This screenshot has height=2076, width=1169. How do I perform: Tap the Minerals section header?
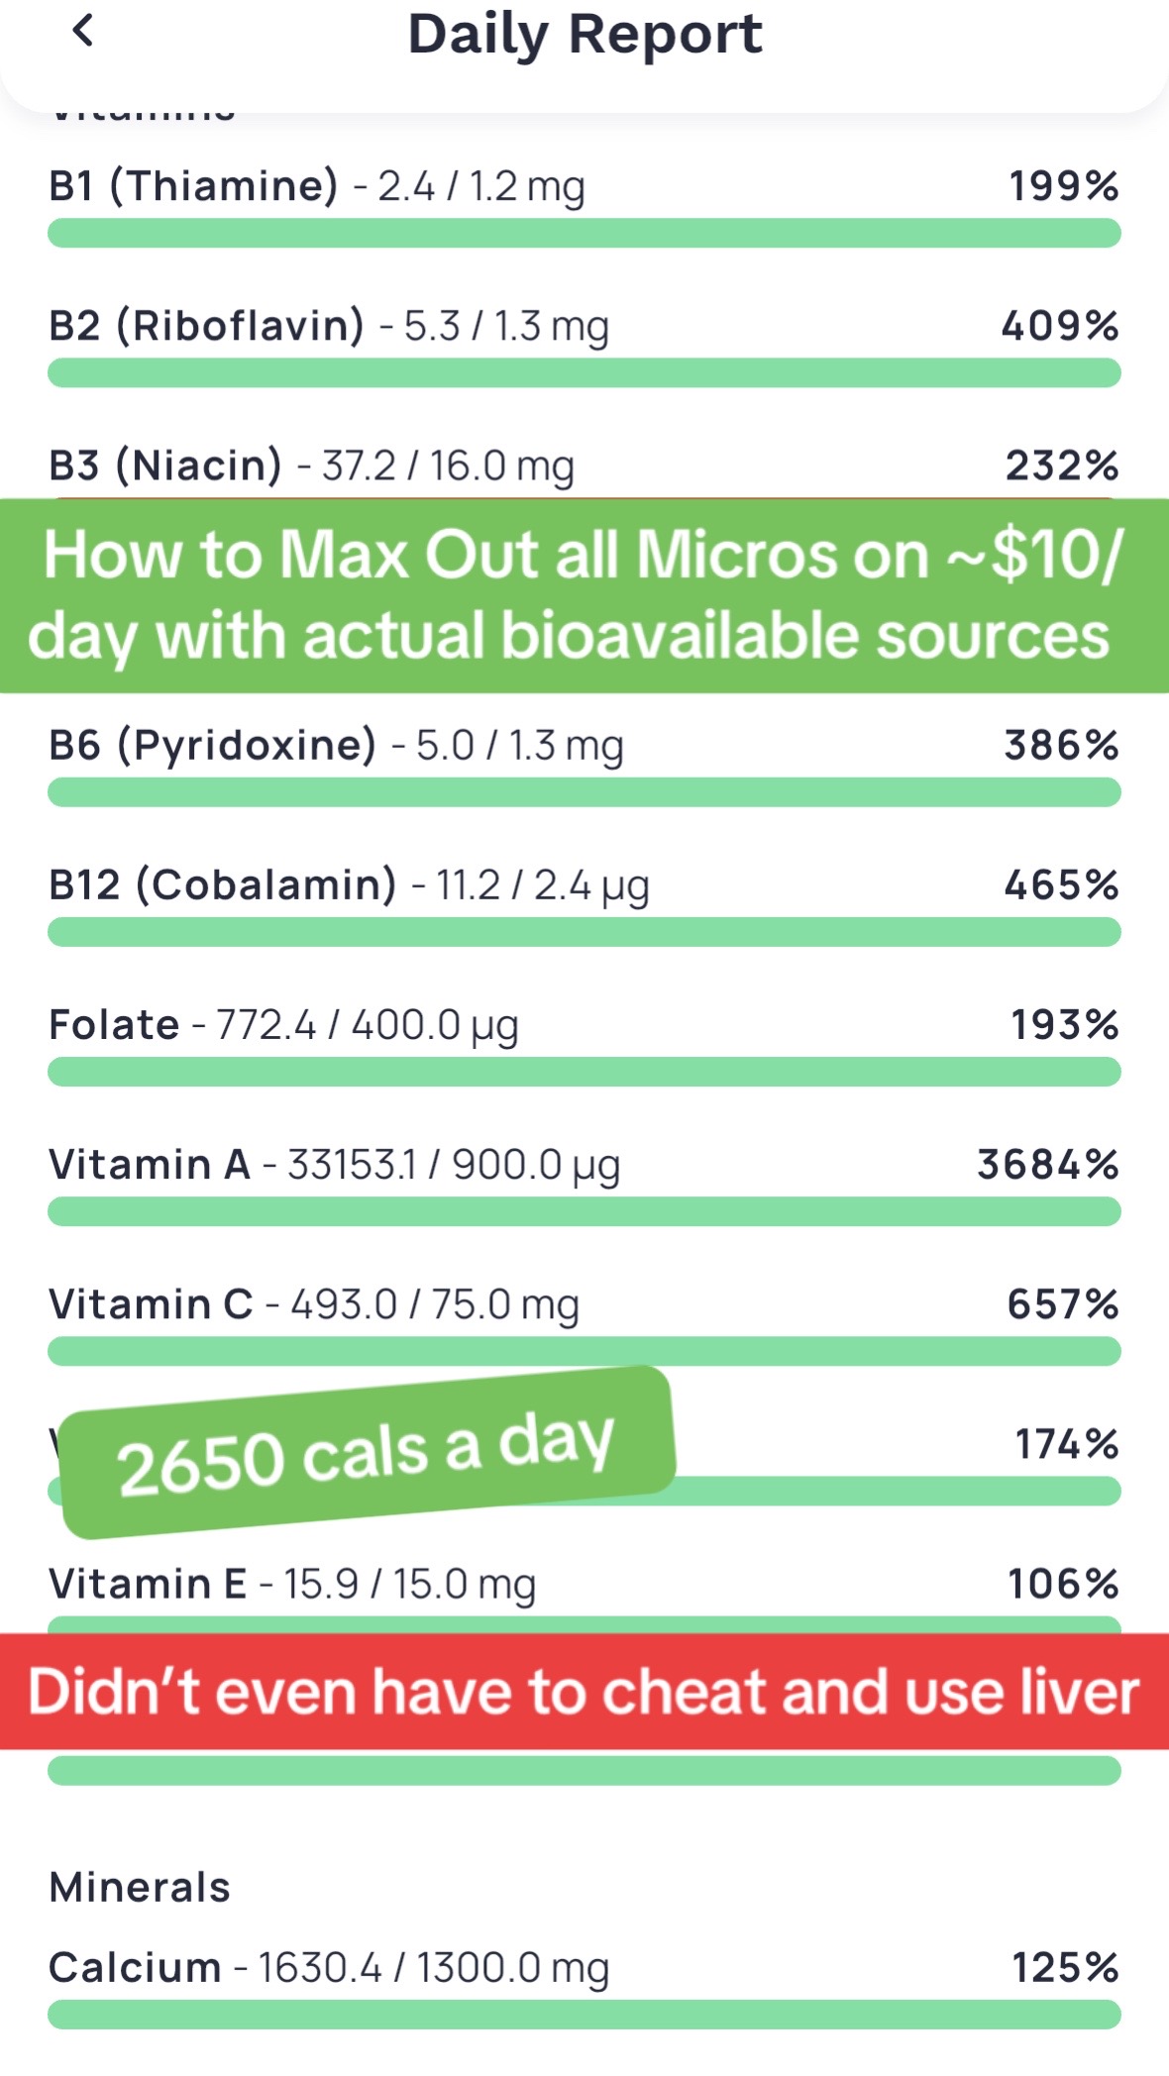point(140,1887)
